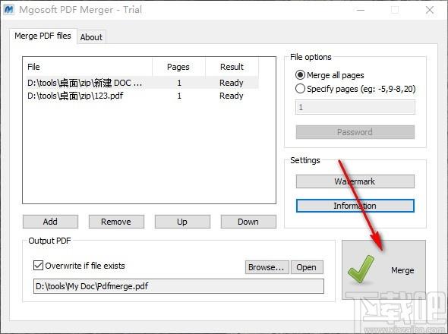Click the Mgosoft app icon in title bar
Screen dimensions: 448x334
coord(8,10)
